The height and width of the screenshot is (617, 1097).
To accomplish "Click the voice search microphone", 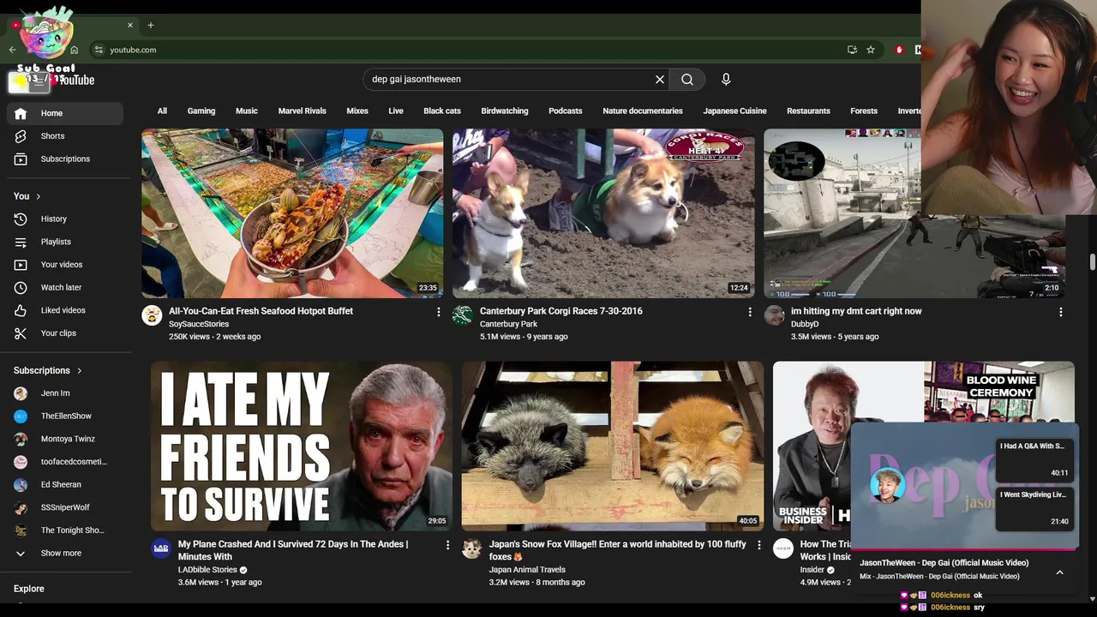I will click(x=726, y=79).
